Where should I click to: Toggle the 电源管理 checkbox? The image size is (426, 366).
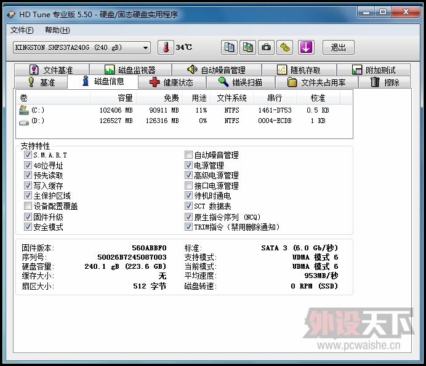click(188, 165)
